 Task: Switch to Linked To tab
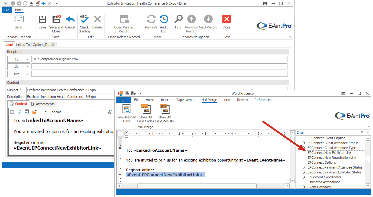pos(23,45)
